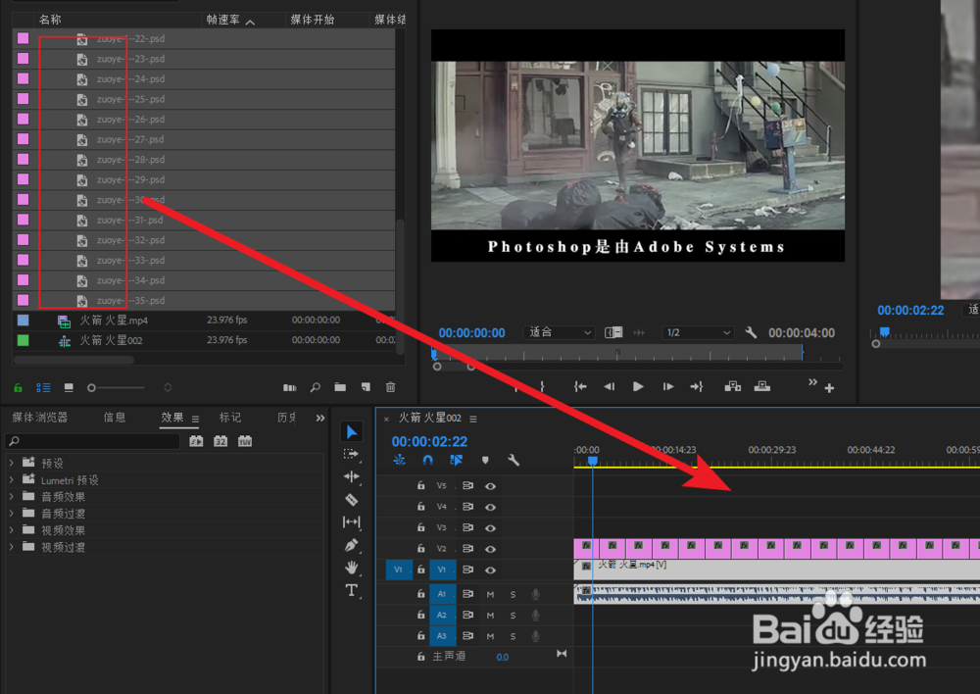Select the Type tool
Screen dimensions: 980x694
coord(351,590)
